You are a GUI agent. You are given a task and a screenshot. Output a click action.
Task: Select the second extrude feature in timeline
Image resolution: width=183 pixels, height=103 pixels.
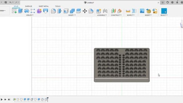28,99
